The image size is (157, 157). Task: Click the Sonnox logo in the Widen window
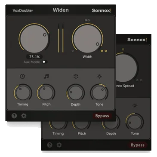102,10
